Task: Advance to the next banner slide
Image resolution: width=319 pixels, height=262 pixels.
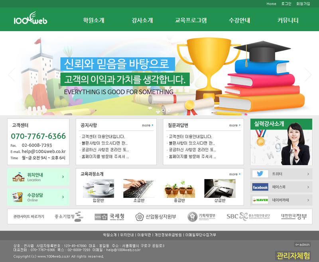Action: (307, 74)
